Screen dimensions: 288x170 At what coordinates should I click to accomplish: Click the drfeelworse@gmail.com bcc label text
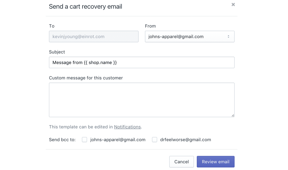tap(186, 140)
